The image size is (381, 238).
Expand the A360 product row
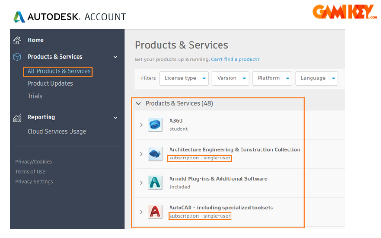141,125
